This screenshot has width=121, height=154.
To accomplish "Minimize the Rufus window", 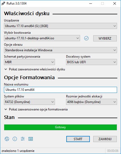I will 91,3.
